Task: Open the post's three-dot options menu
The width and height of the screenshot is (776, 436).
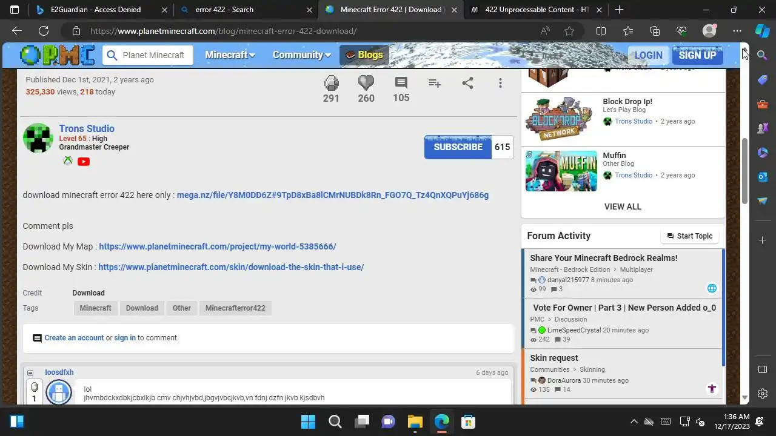Action: 500,84
